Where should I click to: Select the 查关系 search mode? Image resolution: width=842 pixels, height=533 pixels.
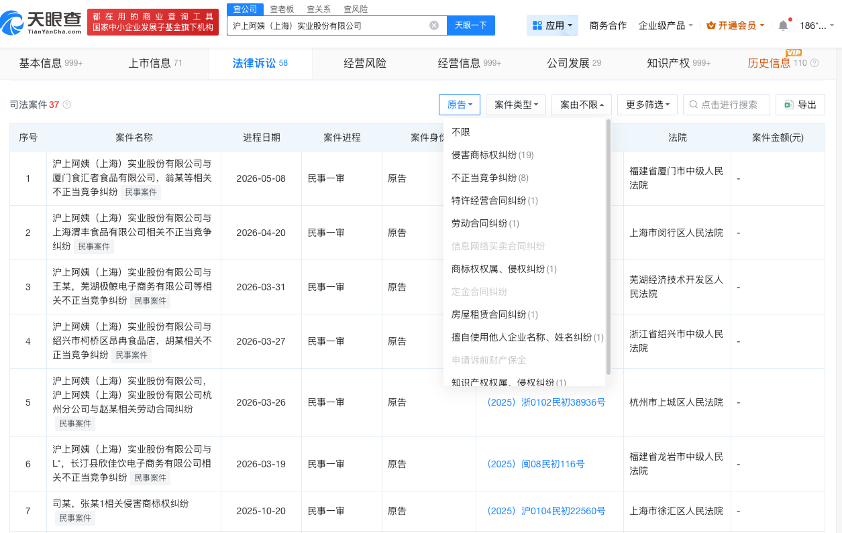click(x=319, y=9)
